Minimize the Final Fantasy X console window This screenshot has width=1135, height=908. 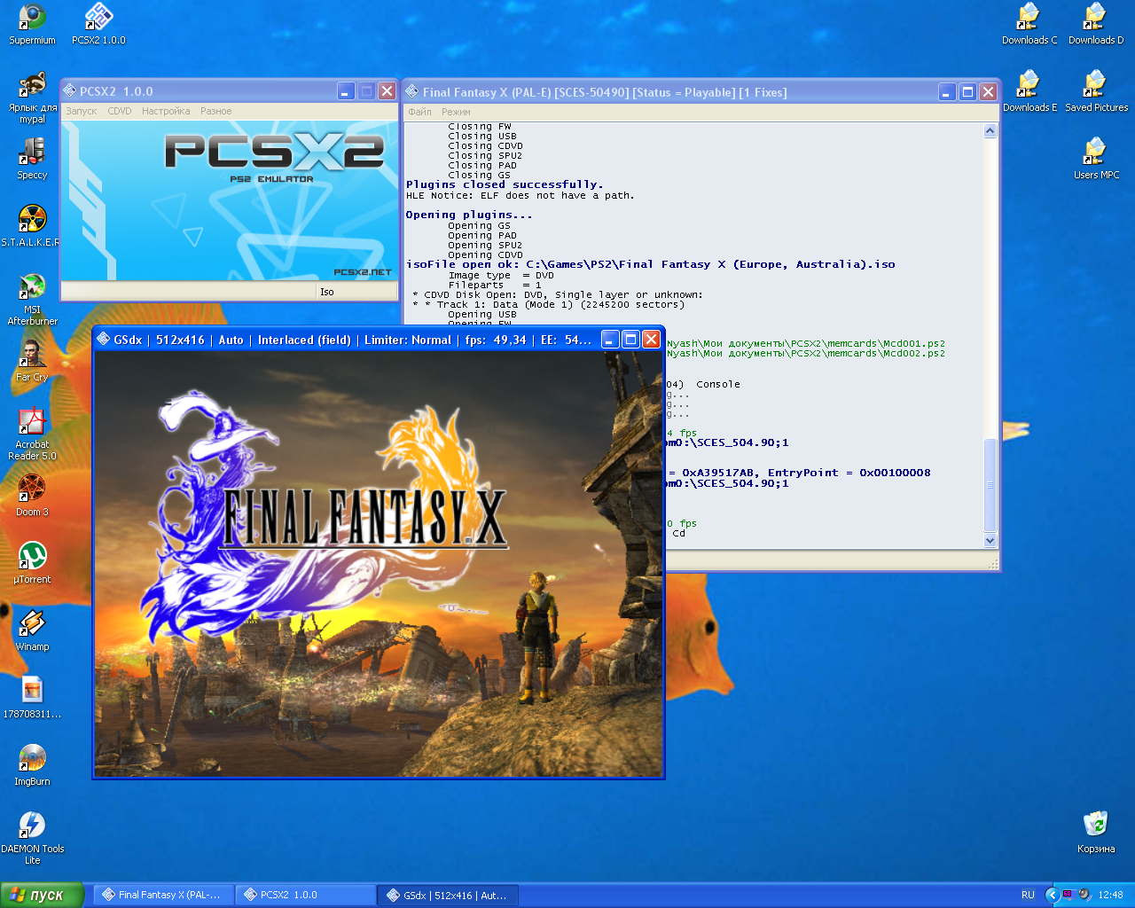(x=947, y=92)
